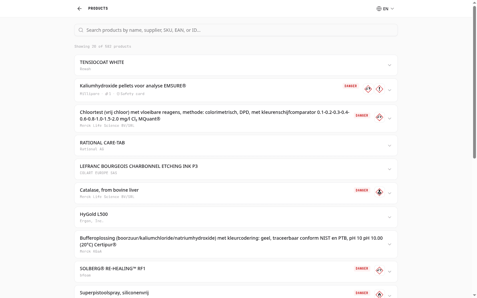477x298 pixels.
Task: Expand the SOLBERG RE-HEALING RF1 row
Action: tap(390, 272)
